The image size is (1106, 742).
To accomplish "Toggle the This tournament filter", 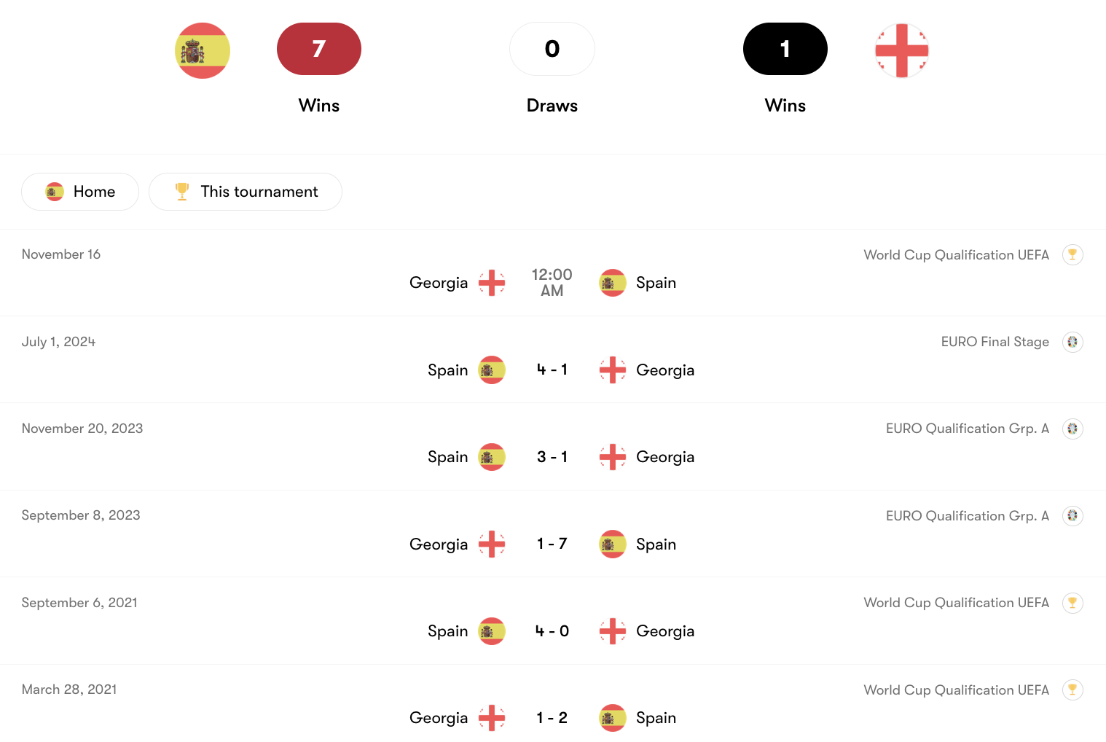I will click(x=246, y=192).
